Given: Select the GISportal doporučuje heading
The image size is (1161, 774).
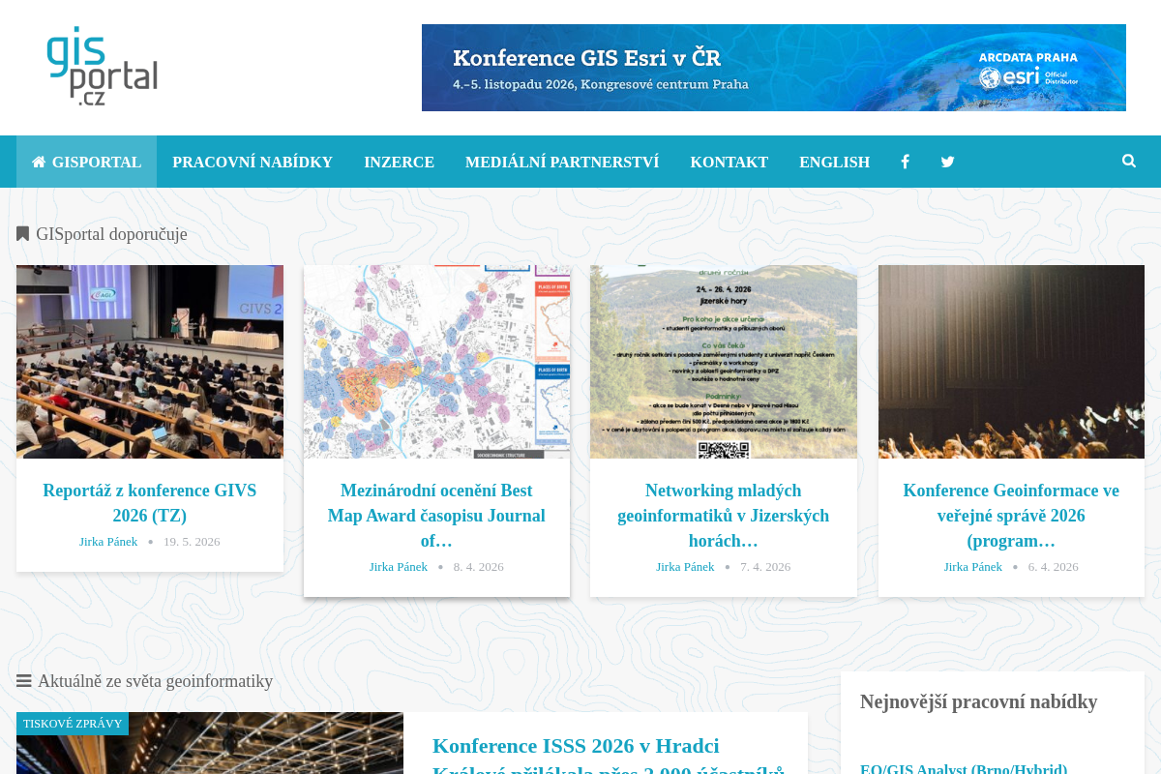Looking at the screenshot, I should click(102, 234).
